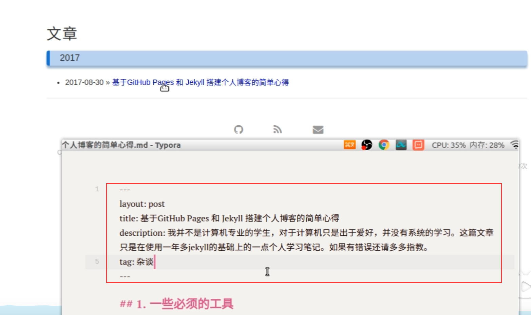Open the RSS feed icon in blog footer
This screenshot has height=315, width=531.
(x=278, y=129)
